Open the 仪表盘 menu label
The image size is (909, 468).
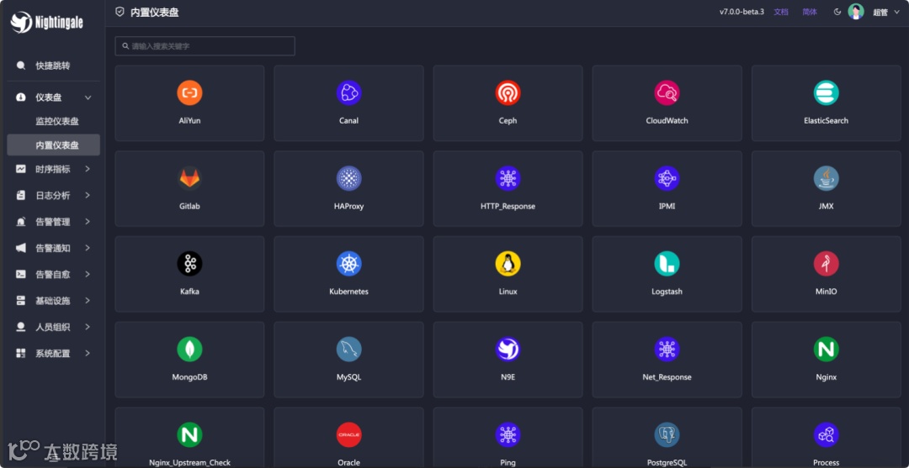click(x=49, y=97)
